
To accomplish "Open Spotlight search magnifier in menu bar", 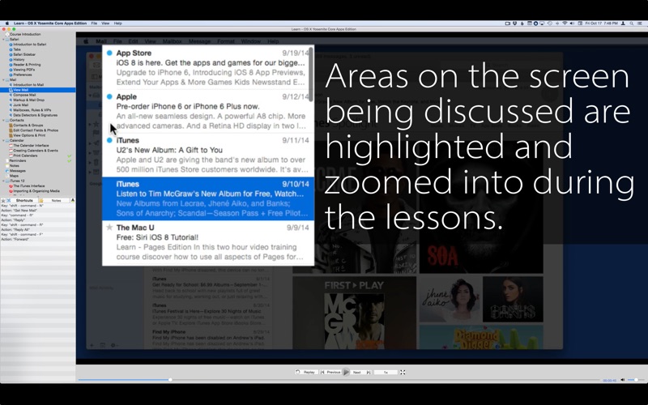I will click(x=632, y=23).
